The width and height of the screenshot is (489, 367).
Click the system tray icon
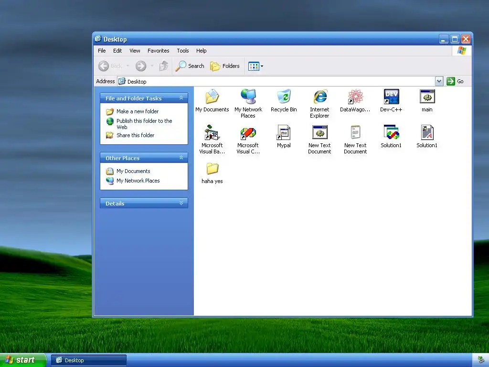point(481,360)
